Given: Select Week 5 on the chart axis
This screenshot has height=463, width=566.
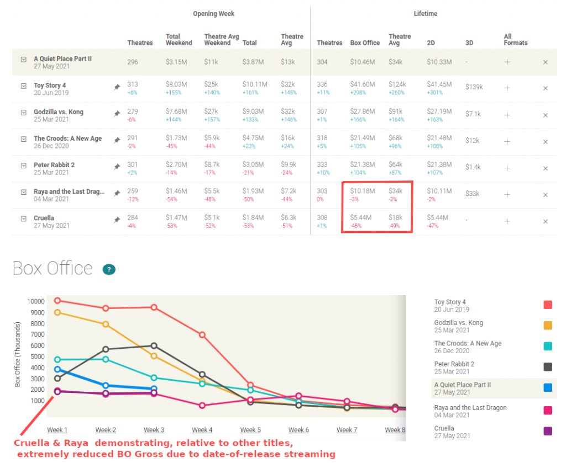Looking at the screenshot, I should (x=250, y=430).
